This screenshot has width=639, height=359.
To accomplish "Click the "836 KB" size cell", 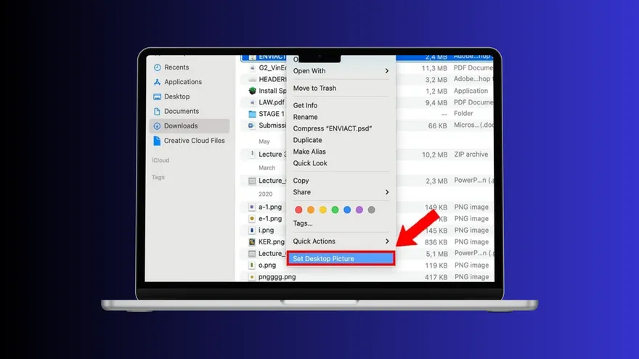I will pos(436,242).
